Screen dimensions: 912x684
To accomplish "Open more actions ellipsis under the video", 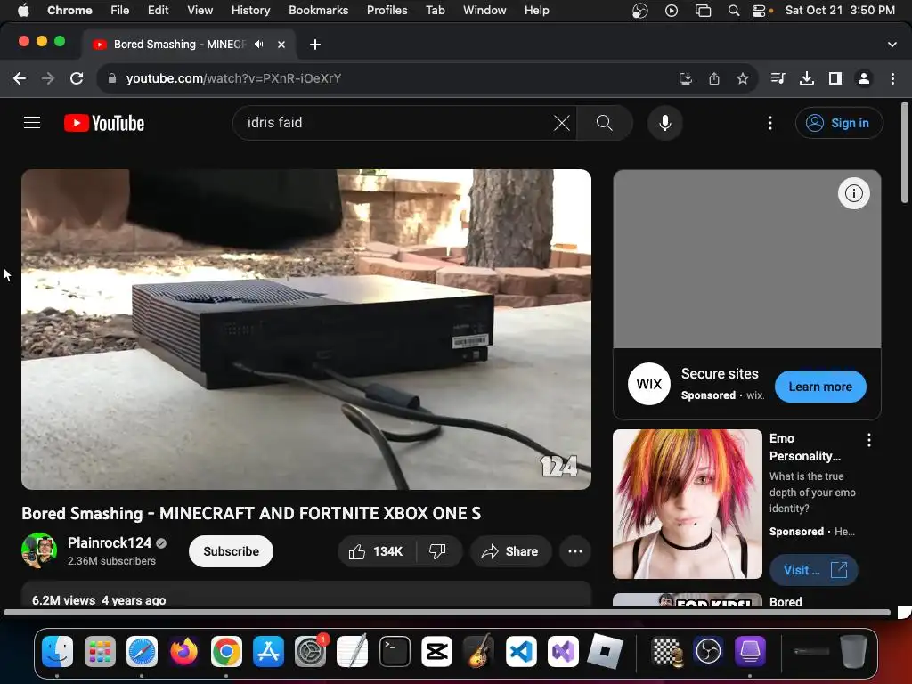I will [574, 551].
